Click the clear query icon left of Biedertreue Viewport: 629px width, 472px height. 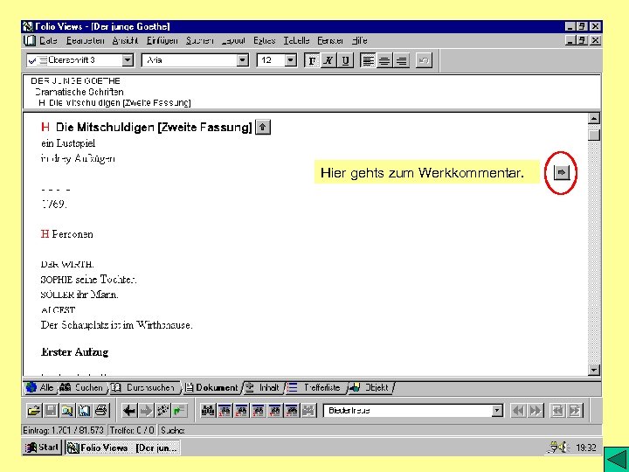[308, 410]
